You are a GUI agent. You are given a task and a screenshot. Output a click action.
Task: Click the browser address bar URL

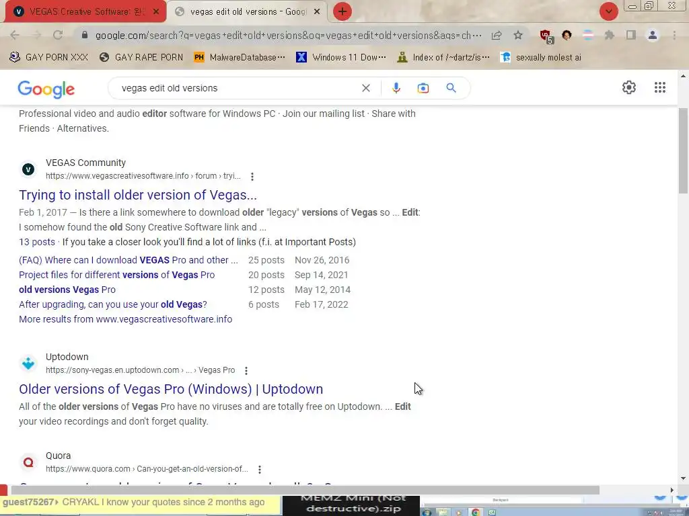(x=288, y=36)
